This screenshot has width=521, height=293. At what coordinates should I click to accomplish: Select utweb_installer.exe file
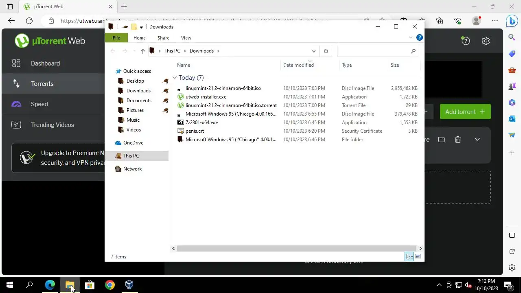click(x=206, y=97)
